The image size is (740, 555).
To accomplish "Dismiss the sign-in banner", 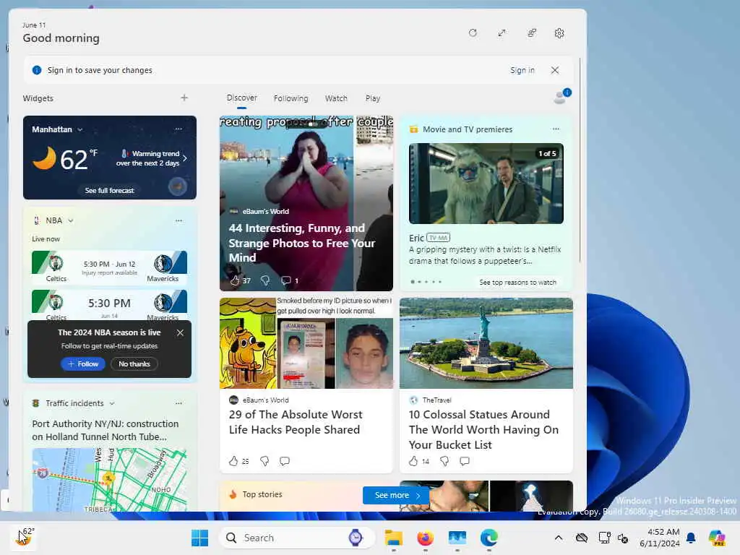I will click(555, 70).
